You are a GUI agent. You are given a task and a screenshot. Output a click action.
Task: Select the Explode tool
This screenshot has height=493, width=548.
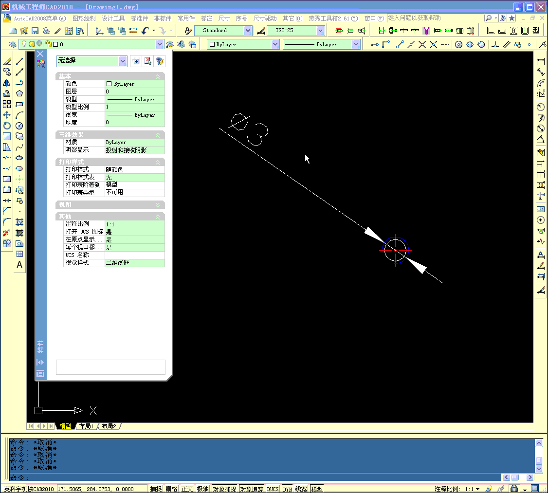pos(7,232)
